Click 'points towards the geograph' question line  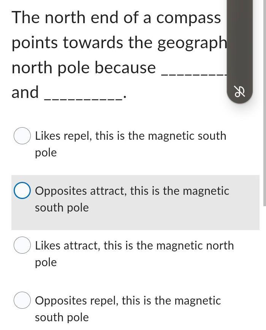point(119,43)
